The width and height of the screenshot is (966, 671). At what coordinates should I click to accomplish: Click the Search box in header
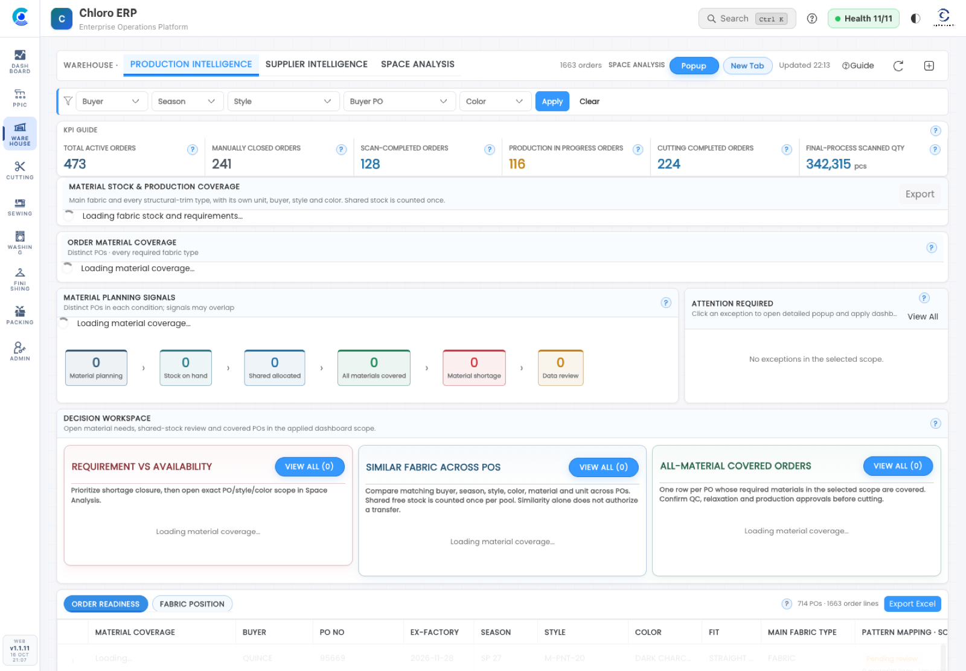pos(747,19)
